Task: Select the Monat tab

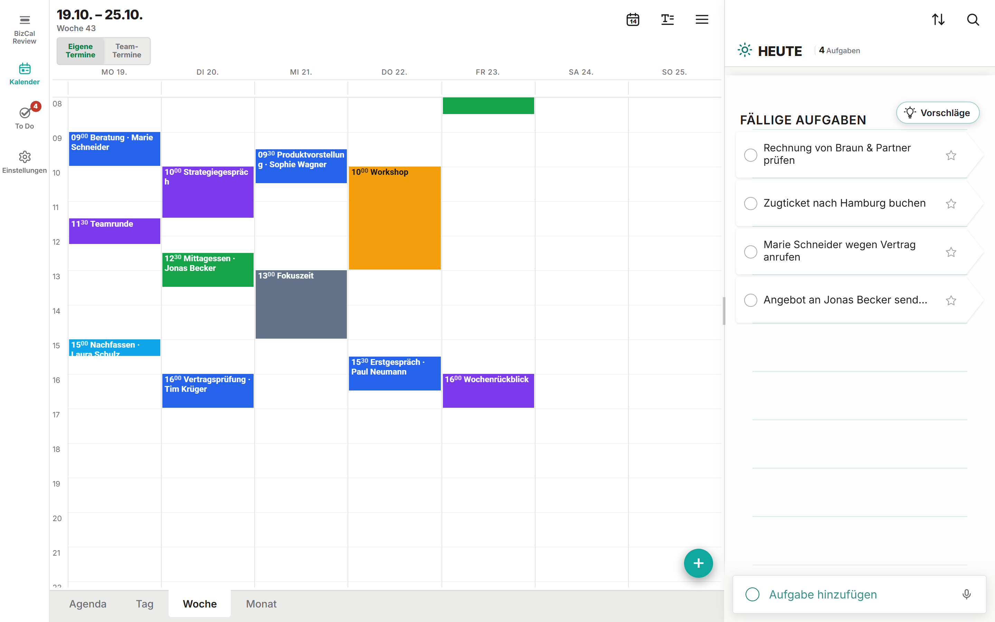Action: [261, 603]
